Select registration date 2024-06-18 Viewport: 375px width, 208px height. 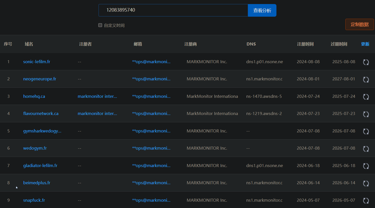(308, 166)
